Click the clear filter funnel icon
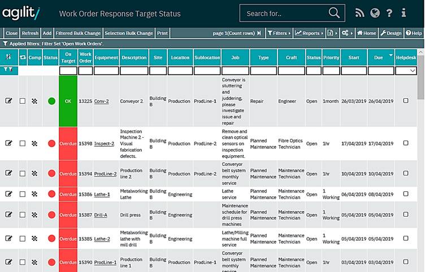 click(x=9, y=71)
